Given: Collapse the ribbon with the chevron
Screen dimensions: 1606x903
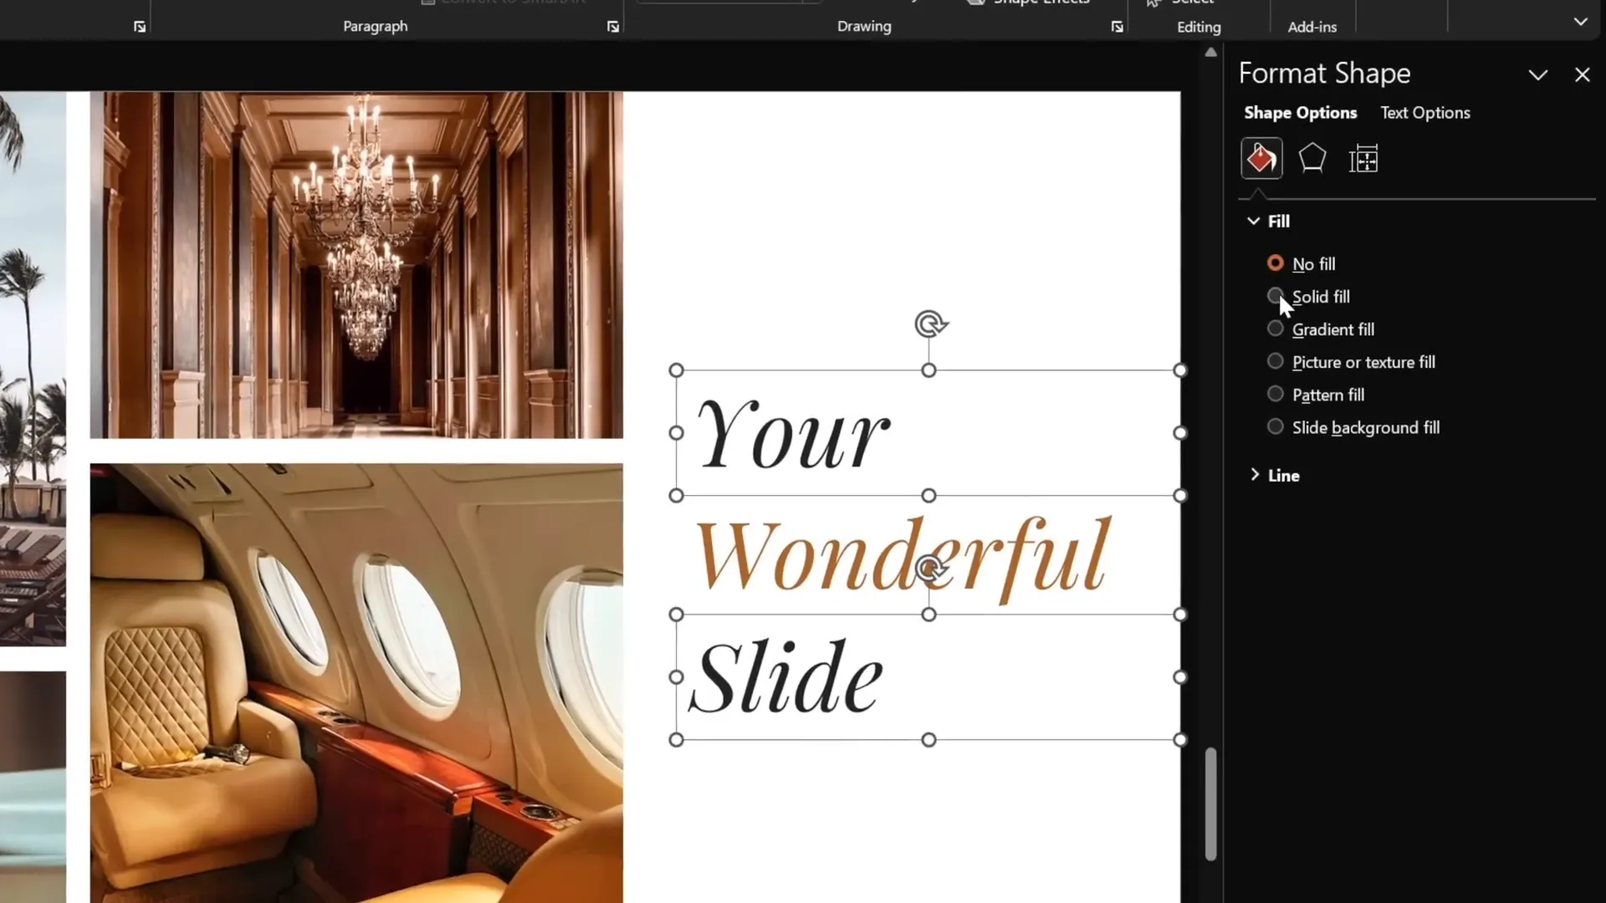Looking at the screenshot, I should [x=1580, y=22].
